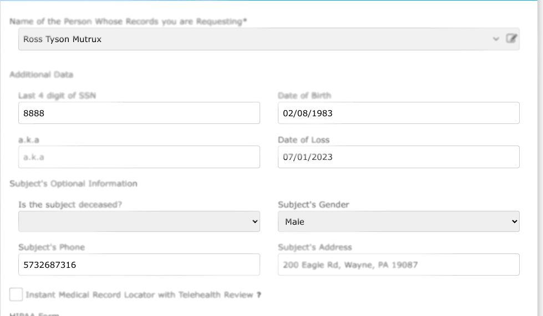The height and width of the screenshot is (316, 543).
Task: Click the 'Last 4 digit of SSN' label
Action: [57, 96]
